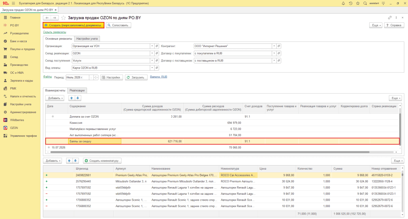Open history clock icon in title bar
The height and width of the screenshot is (219, 408).
(x=351, y=3)
